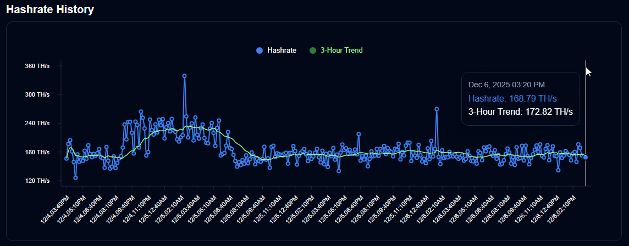Screen dimensions: 629x246
Task: Click the highest hashrate peak data point
Action: (x=184, y=76)
